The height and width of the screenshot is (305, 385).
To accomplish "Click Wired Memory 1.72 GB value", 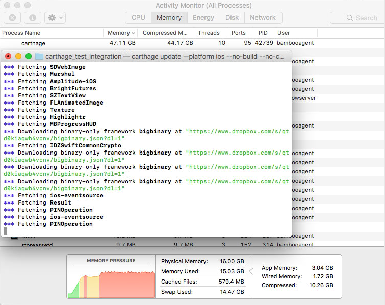I will (x=323, y=276).
